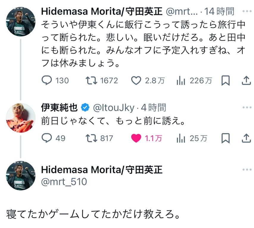Viewport: 254px width, 228px height.
Task: Open more options on bottom Morita tweet
Action: (x=247, y=170)
